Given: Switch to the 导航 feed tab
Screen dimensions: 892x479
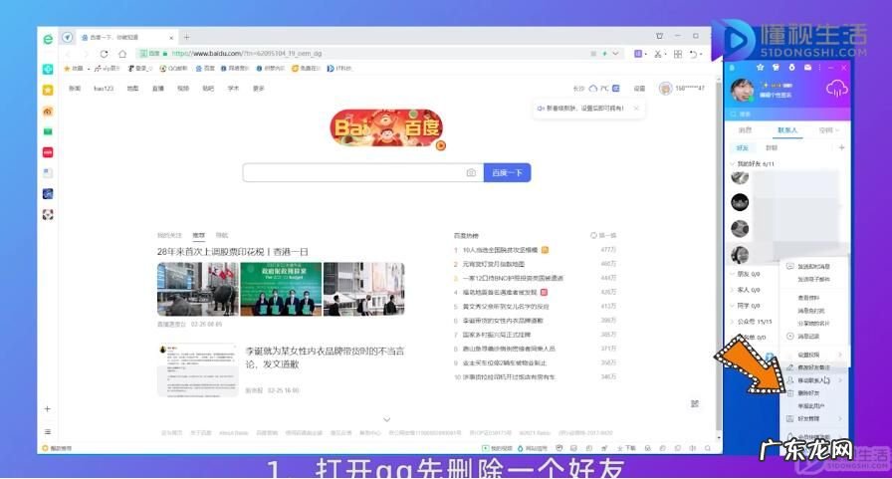Looking at the screenshot, I should (x=222, y=235).
